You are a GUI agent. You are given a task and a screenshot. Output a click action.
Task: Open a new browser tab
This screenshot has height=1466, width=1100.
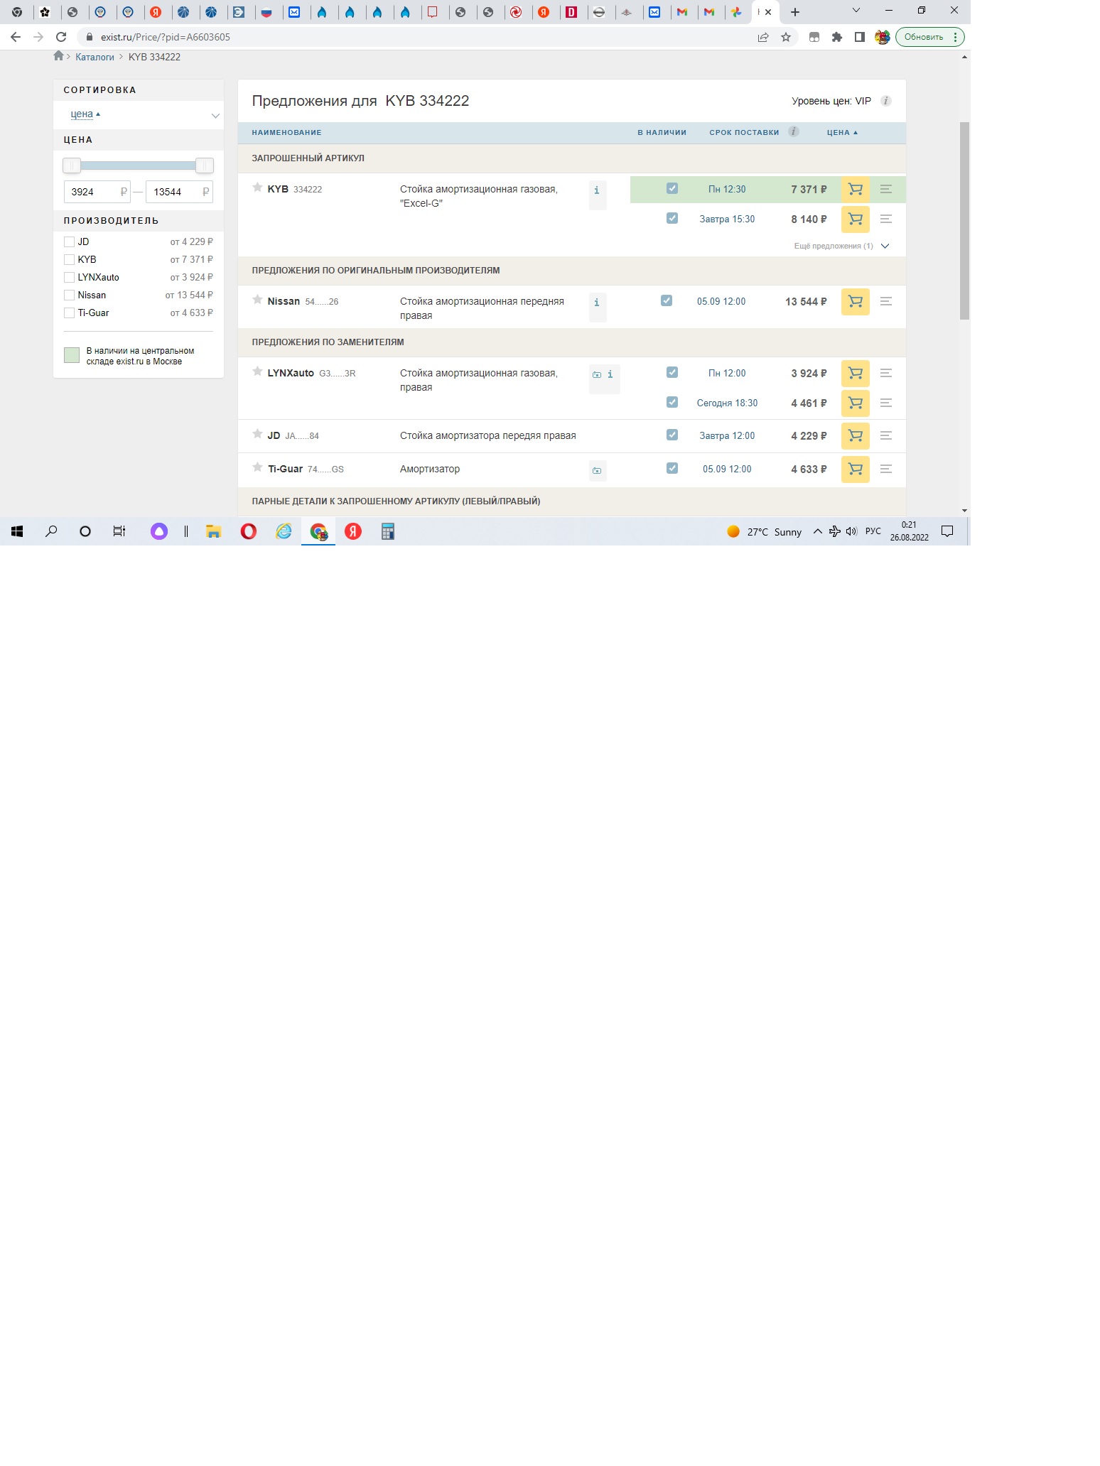[795, 12]
